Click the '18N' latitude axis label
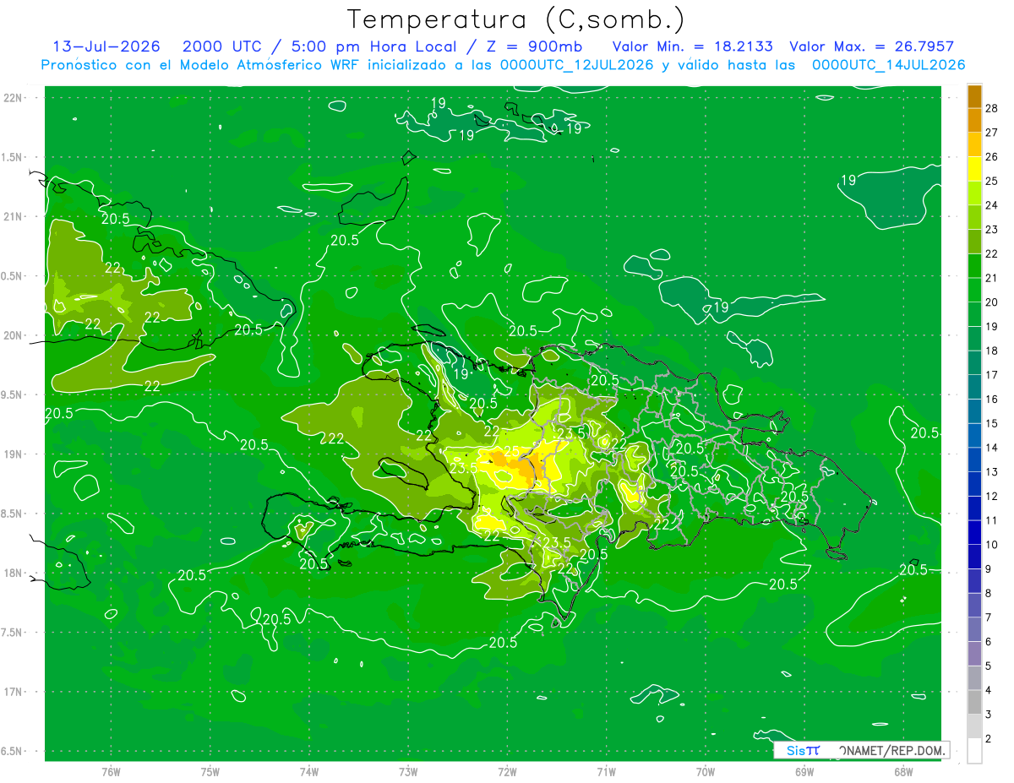 pos(12,574)
